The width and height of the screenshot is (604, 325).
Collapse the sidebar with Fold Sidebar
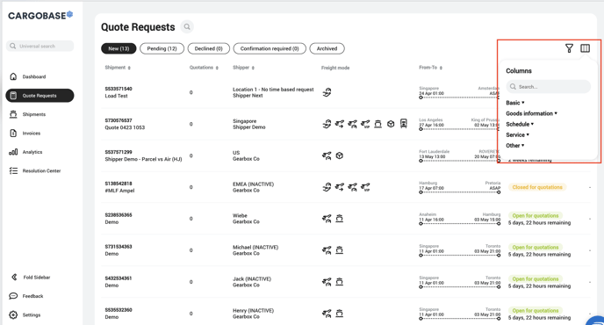36,278
